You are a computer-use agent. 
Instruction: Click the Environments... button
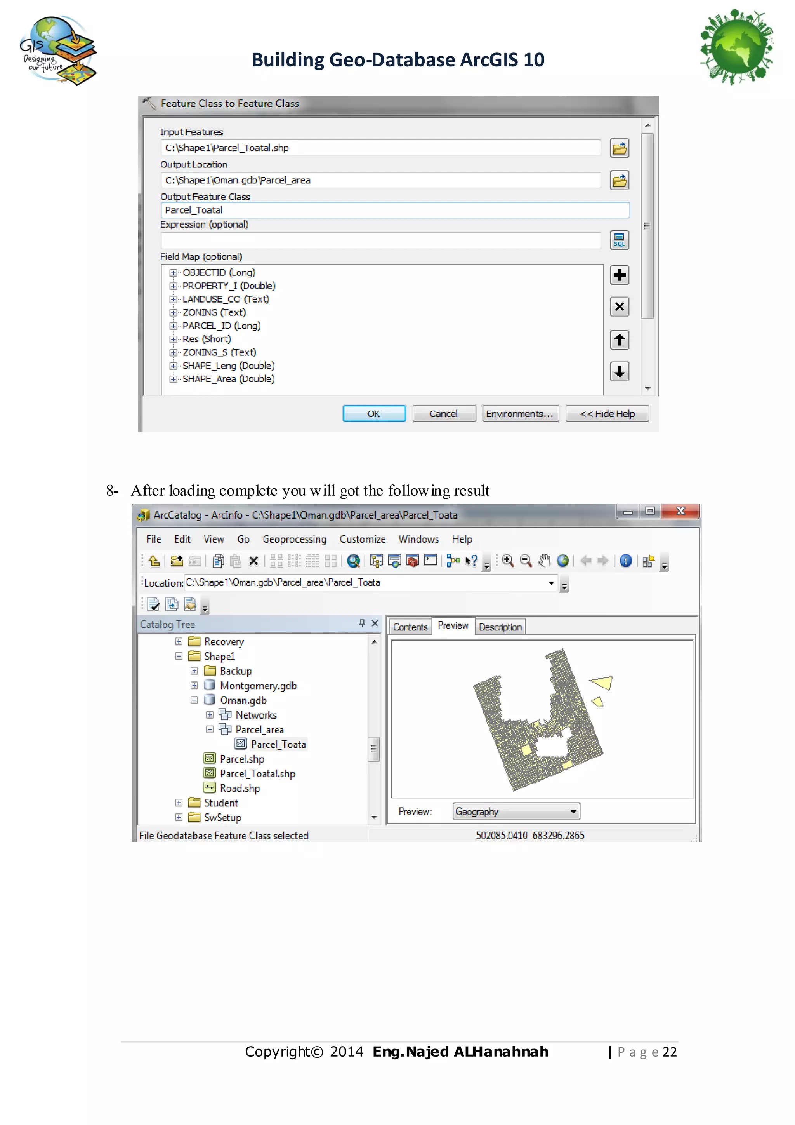(521, 414)
